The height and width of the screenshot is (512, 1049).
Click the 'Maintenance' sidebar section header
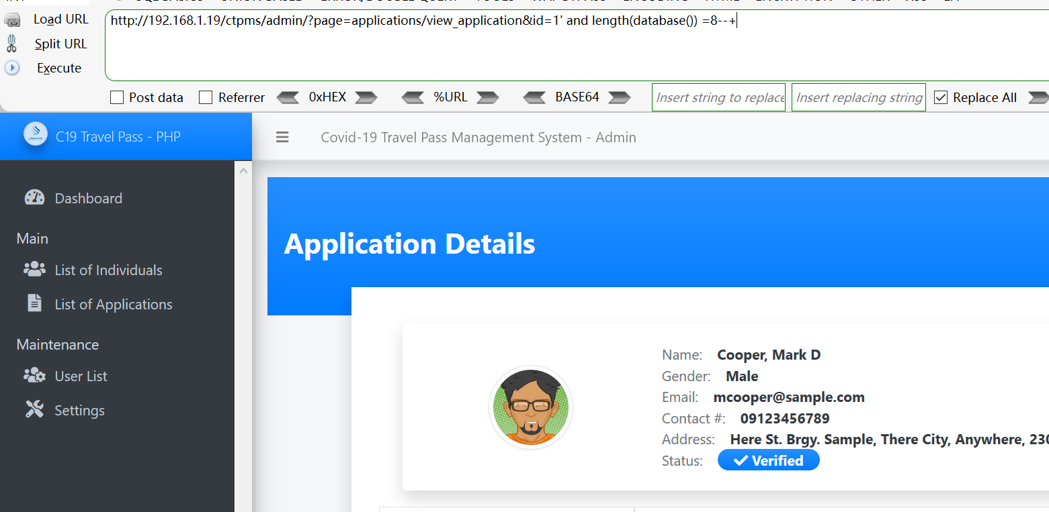58,344
